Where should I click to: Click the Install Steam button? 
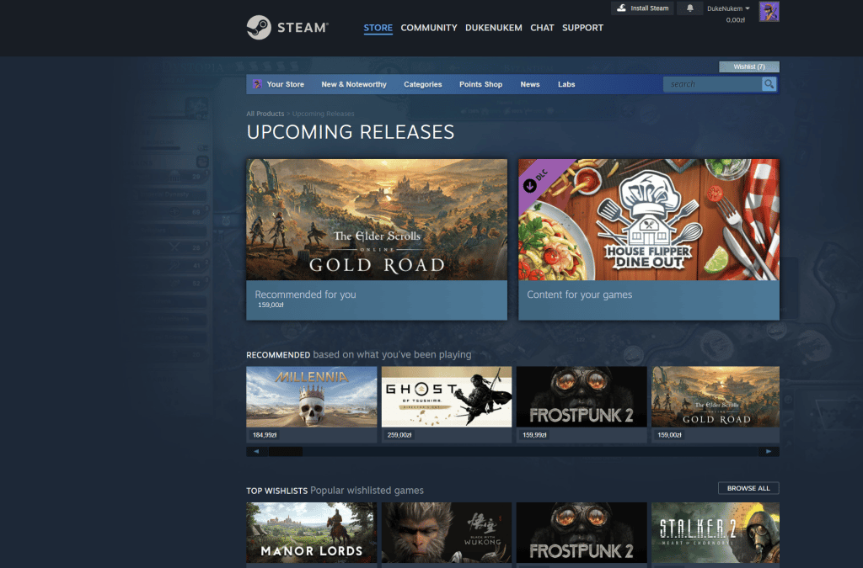[642, 8]
